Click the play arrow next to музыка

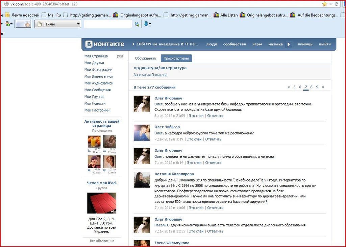pyautogui.click(x=288, y=44)
